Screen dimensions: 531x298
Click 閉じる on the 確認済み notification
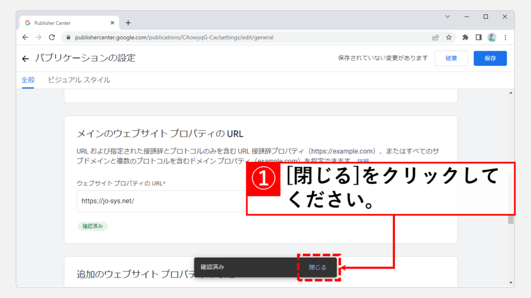[x=318, y=267]
